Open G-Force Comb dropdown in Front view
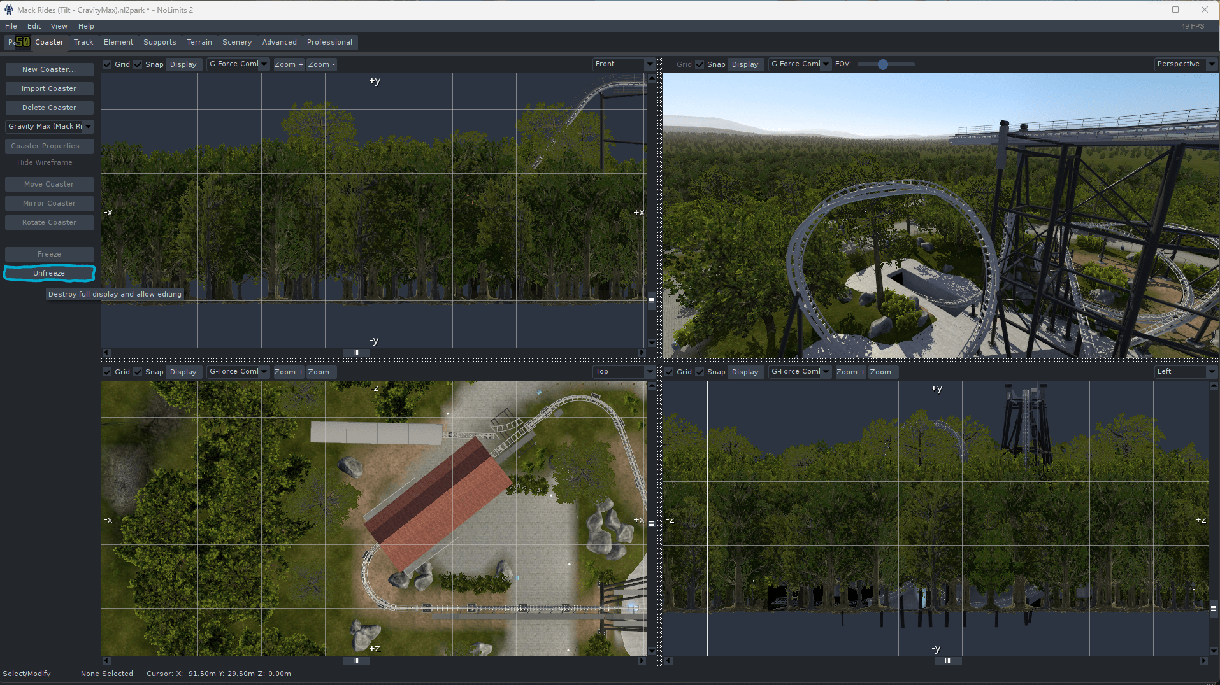 [238, 64]
